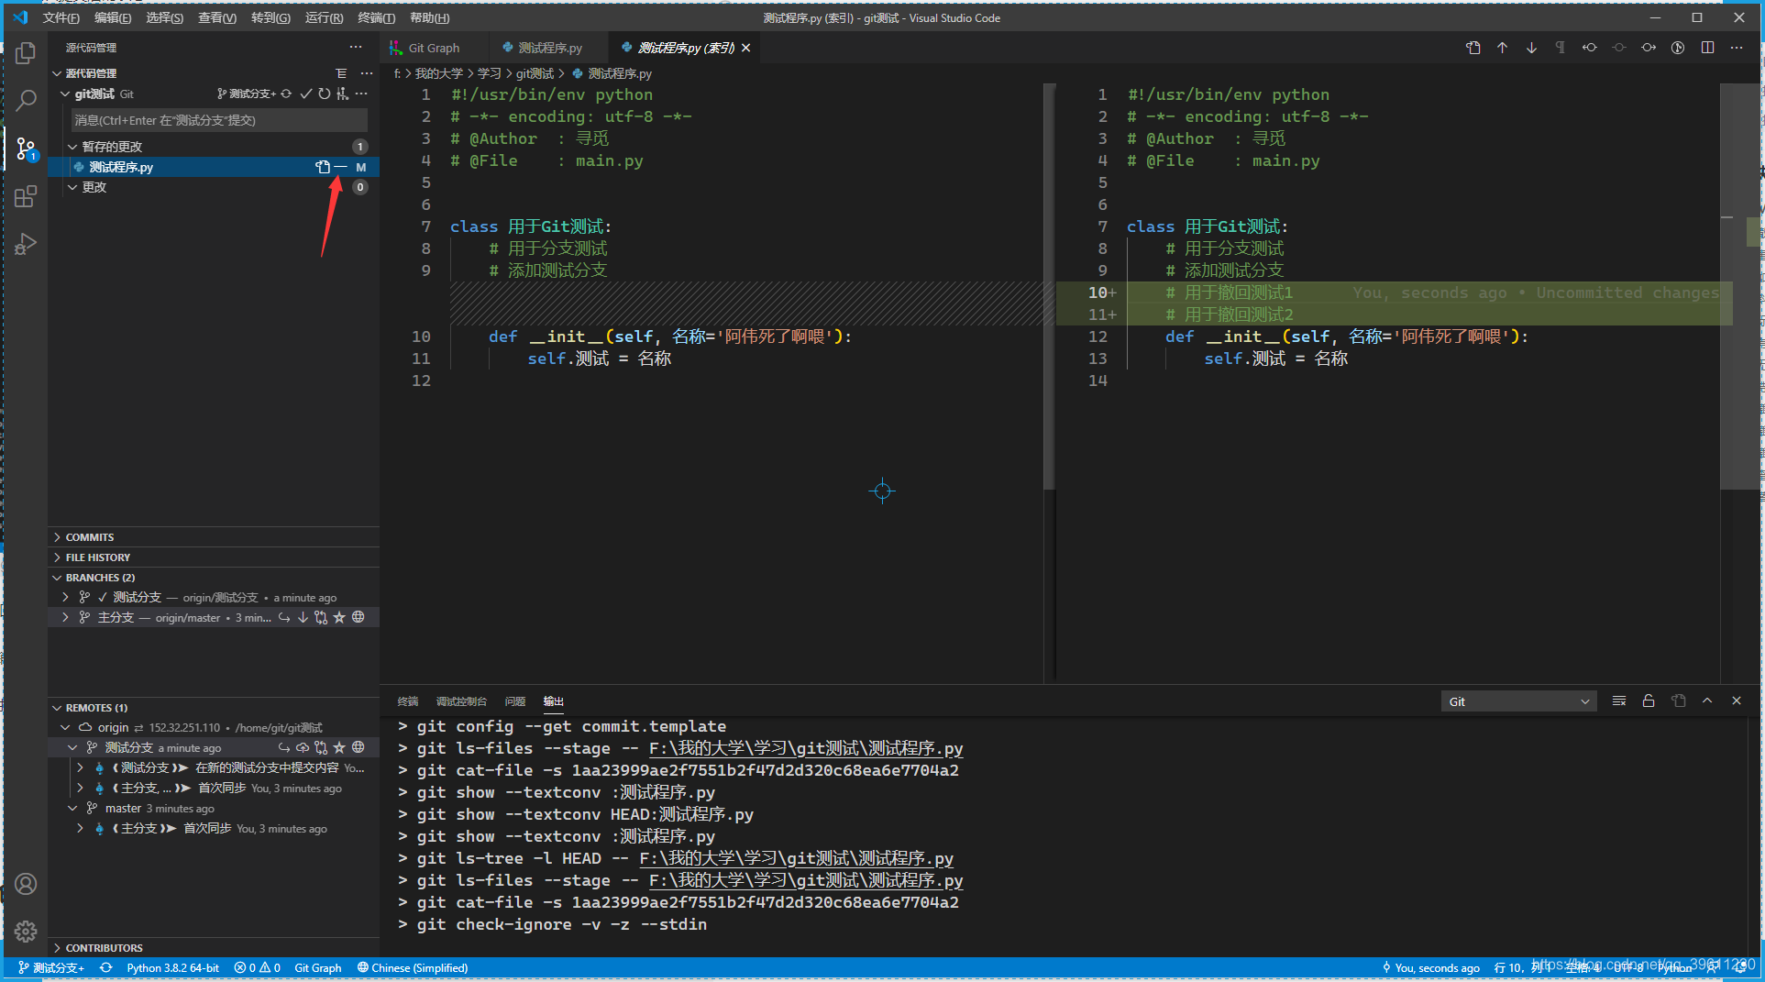Screen dimensions: 1765x982
Task: Toggle whitespace pilcrow icon in editor toolbar
Action: [1561, 48]
